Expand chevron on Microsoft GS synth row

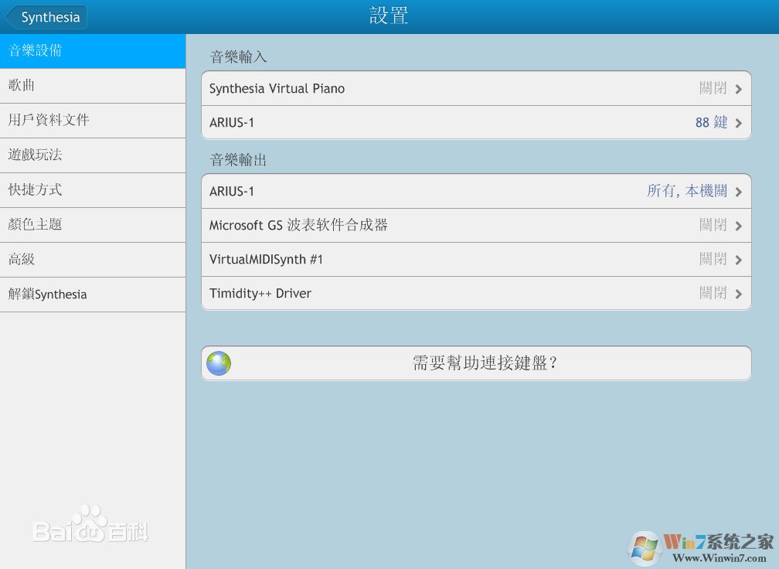(x=739, y=226)
